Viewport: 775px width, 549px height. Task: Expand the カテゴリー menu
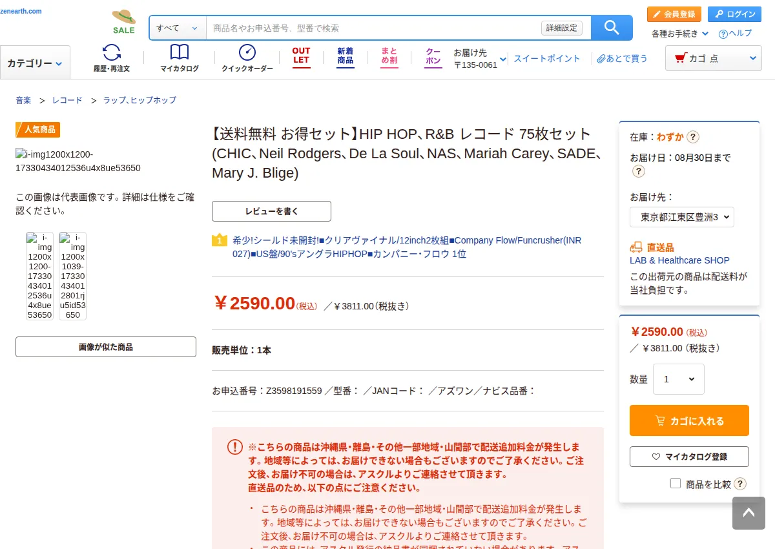click(x=35, y=63)
